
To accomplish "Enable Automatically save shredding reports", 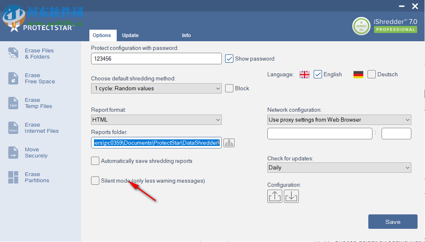I will pyautogui.click(x=95, y=161).
